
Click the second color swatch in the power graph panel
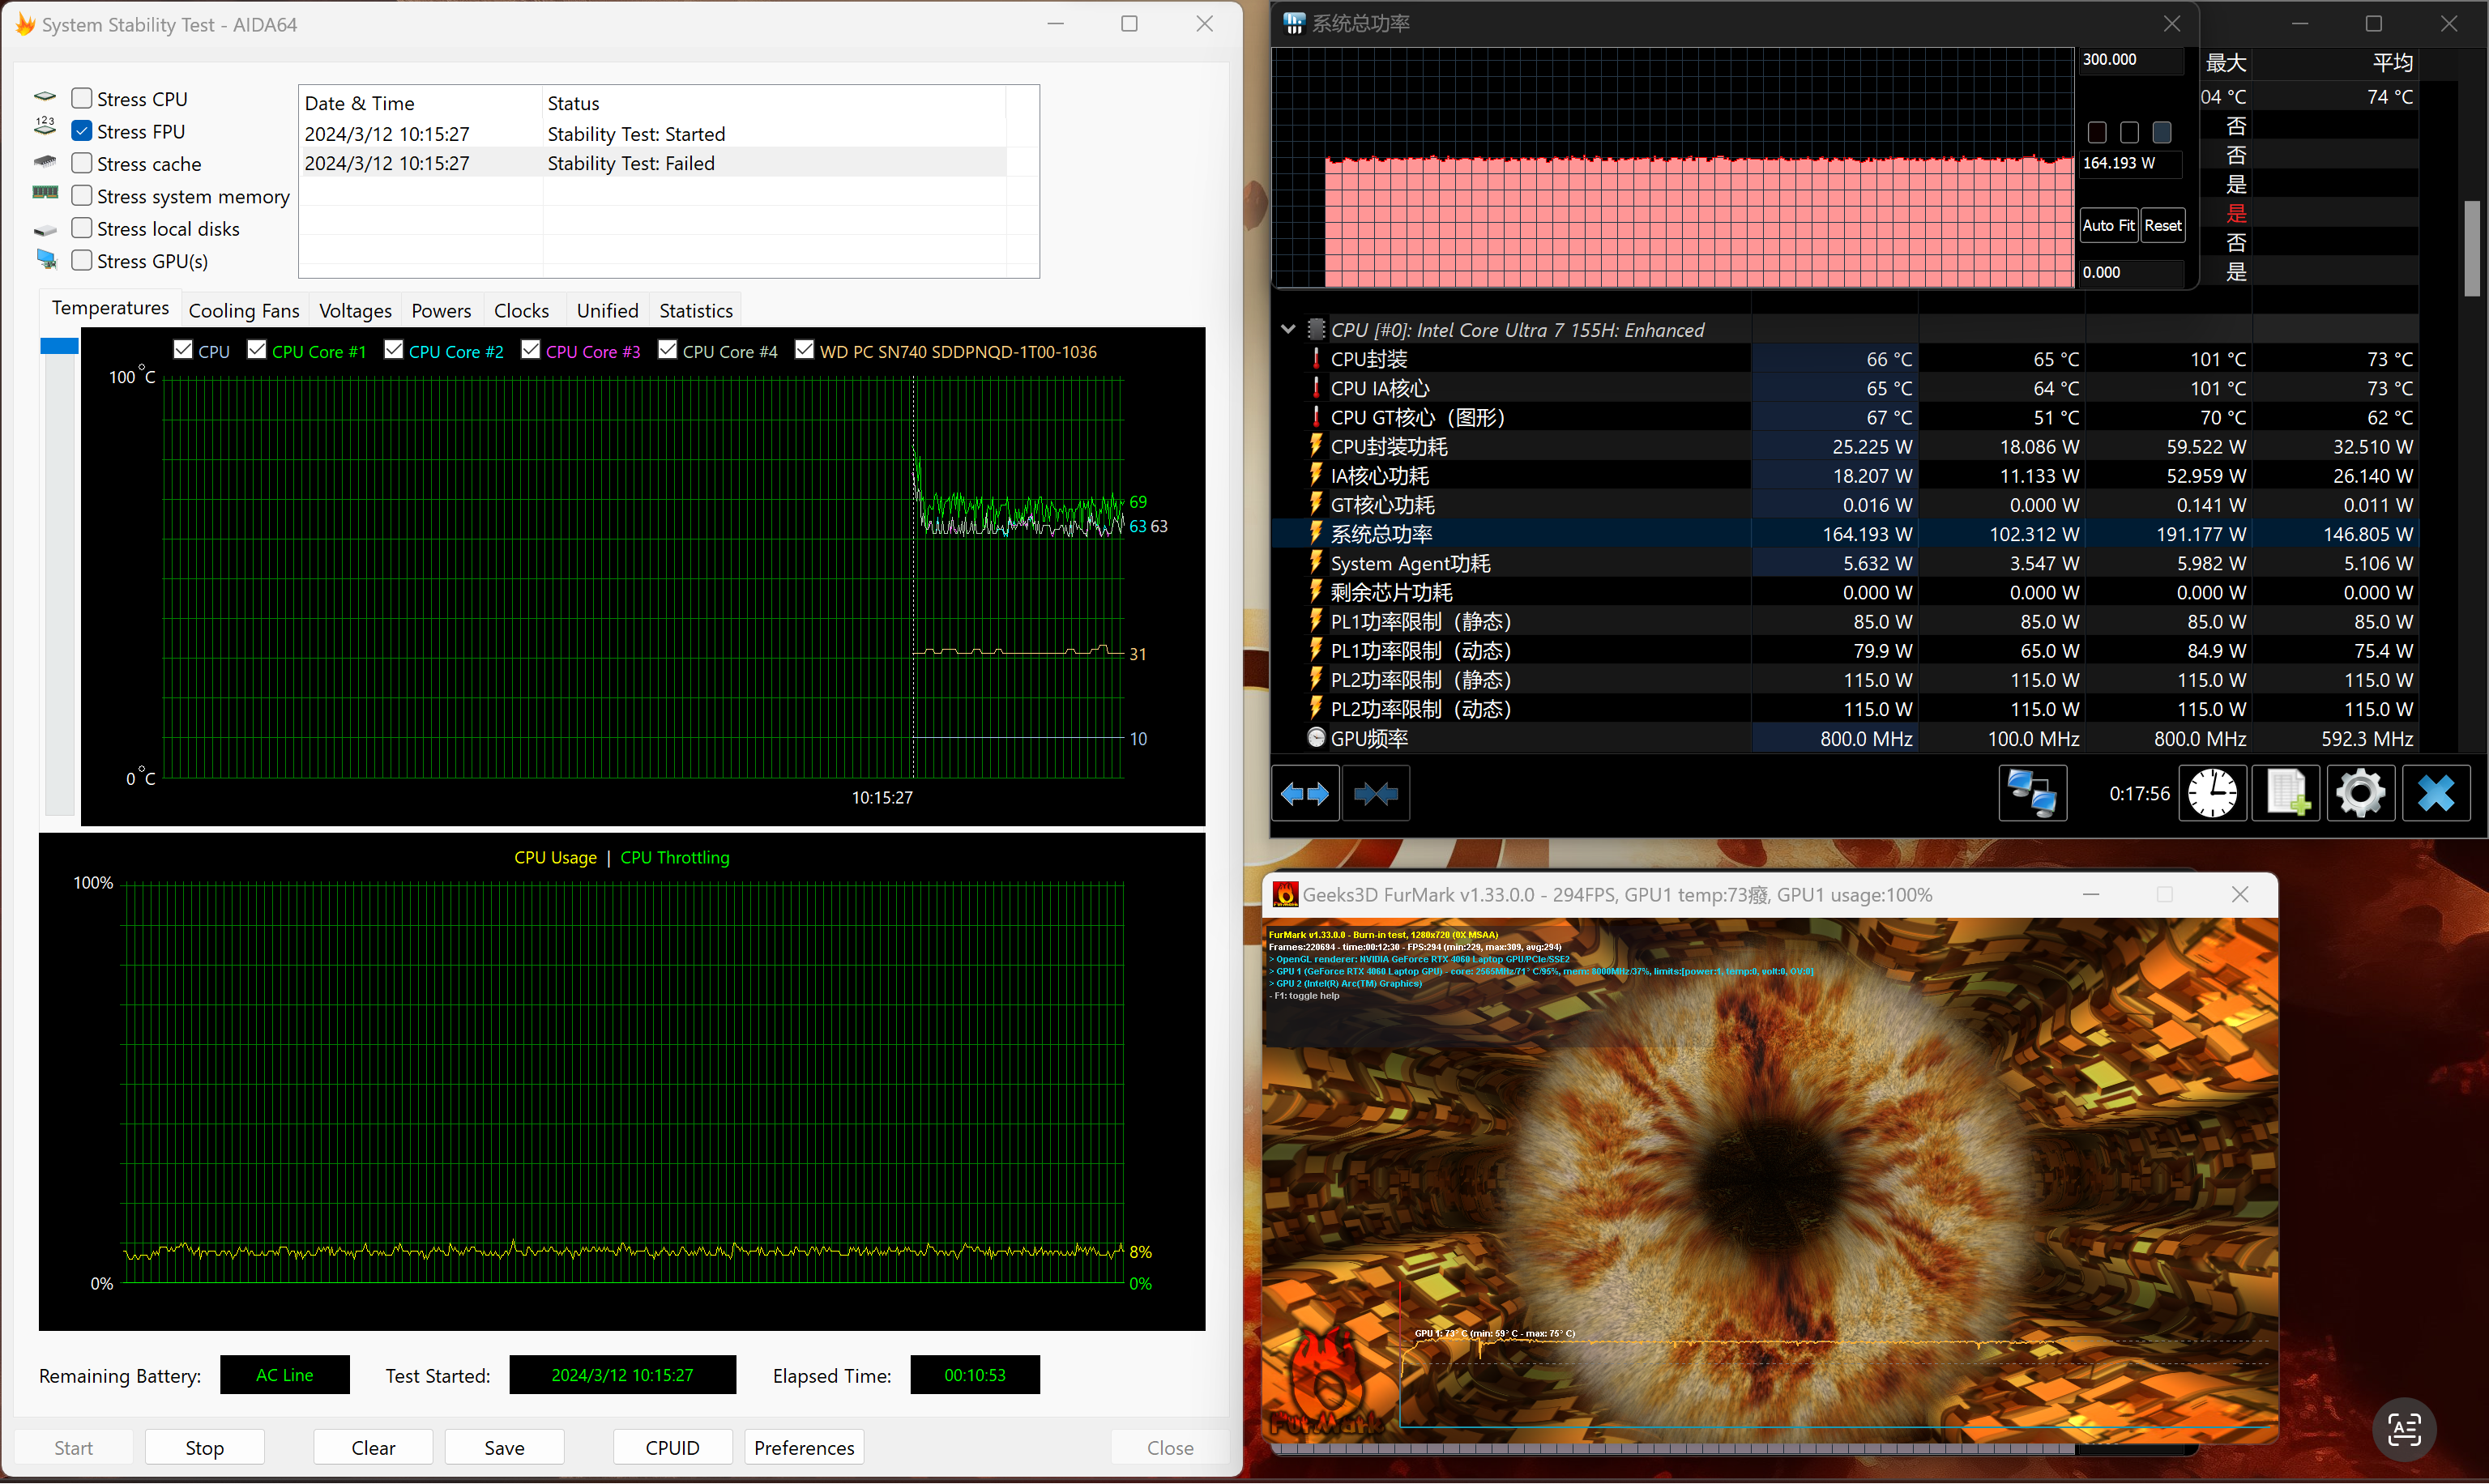tap(2130, 132)
